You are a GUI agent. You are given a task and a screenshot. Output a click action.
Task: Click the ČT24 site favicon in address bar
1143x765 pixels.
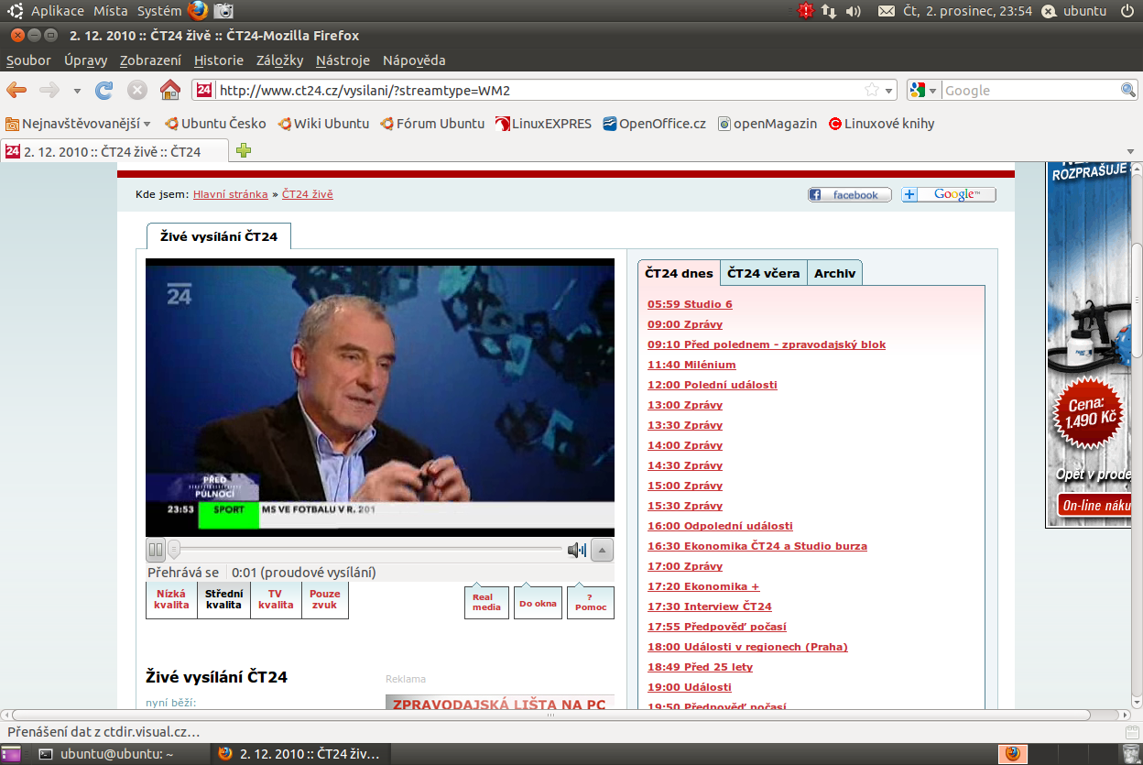pyautogui.click(x=204, y=90)
